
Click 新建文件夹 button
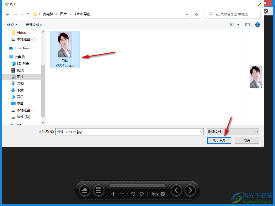pyautogui.click(x=34, y=25)
